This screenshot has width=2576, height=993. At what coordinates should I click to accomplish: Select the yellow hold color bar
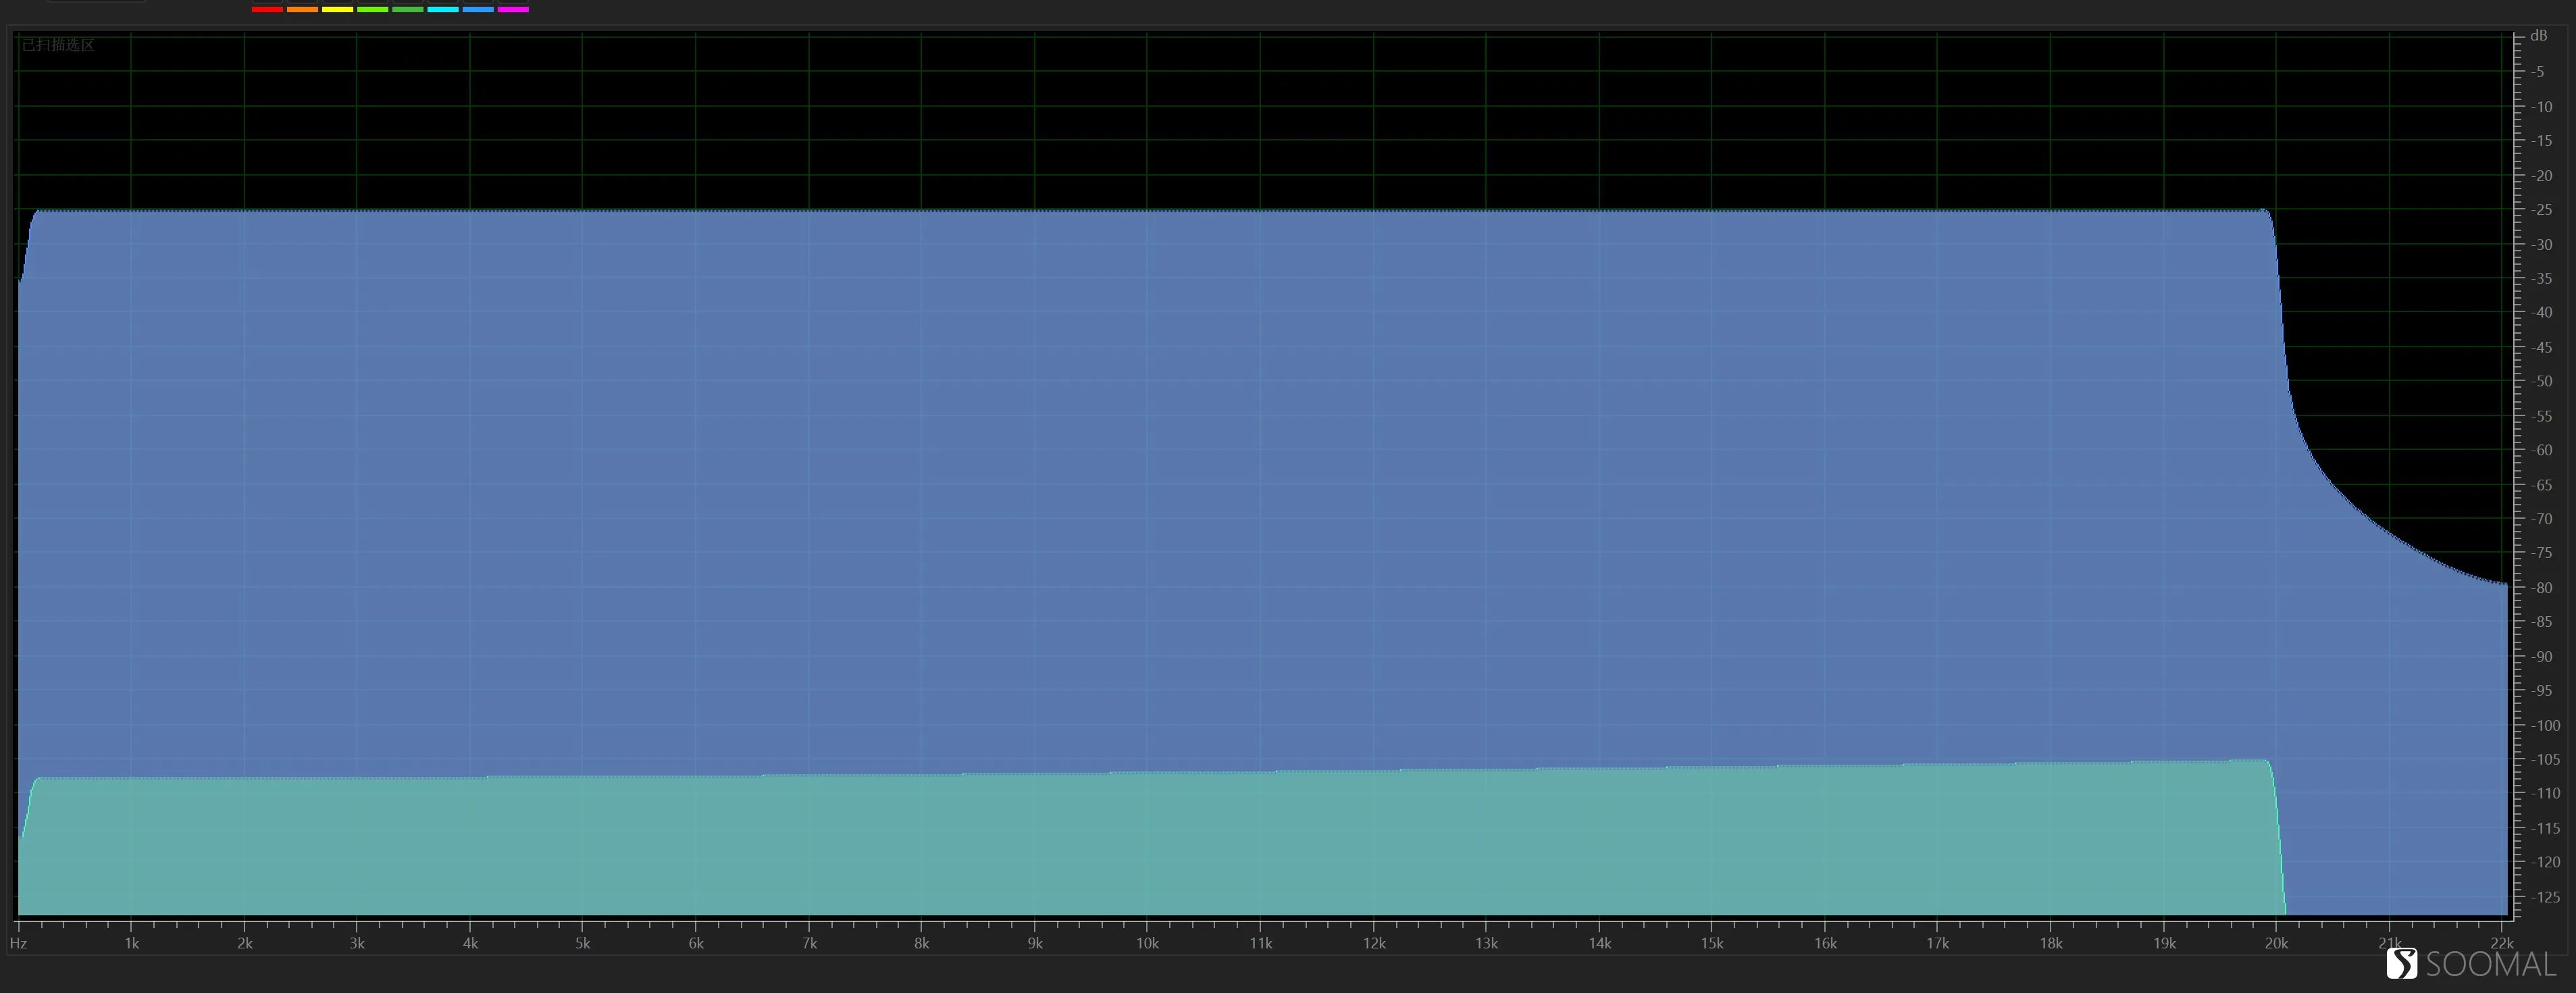337,9
